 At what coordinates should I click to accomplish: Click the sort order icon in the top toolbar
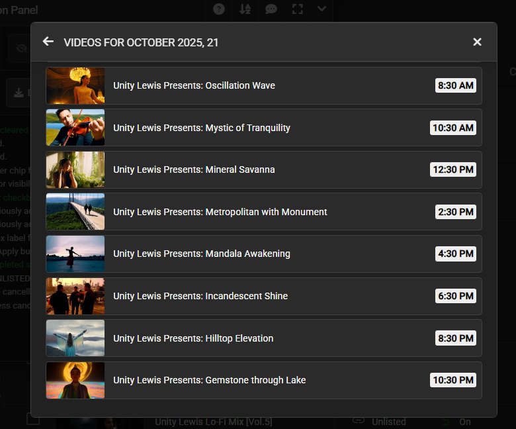point(245,9)
